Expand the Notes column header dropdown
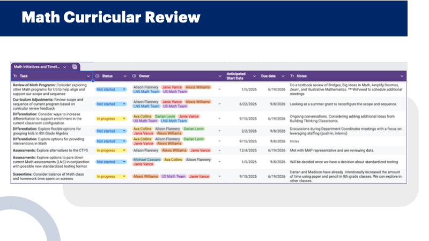This screenshot has height=241, width=429. 402,76
